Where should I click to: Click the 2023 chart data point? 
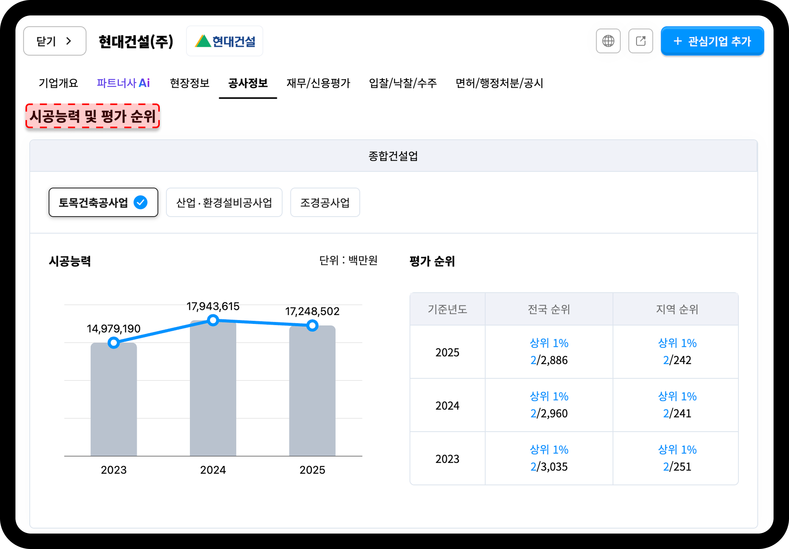click(114, 343)
